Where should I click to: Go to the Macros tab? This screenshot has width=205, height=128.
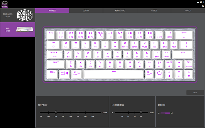[154, 11]
